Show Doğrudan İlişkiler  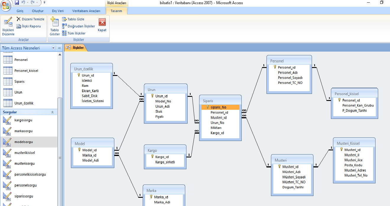(65, 26)
